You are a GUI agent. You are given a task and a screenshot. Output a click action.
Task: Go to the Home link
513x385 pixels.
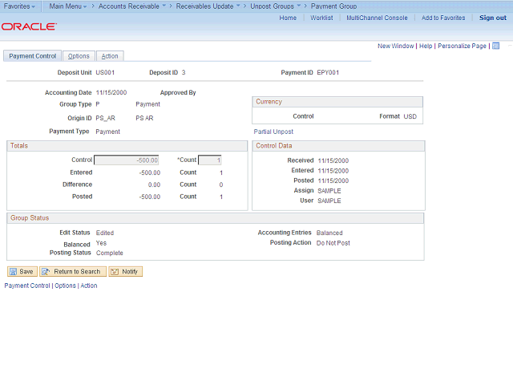point(288,18)
